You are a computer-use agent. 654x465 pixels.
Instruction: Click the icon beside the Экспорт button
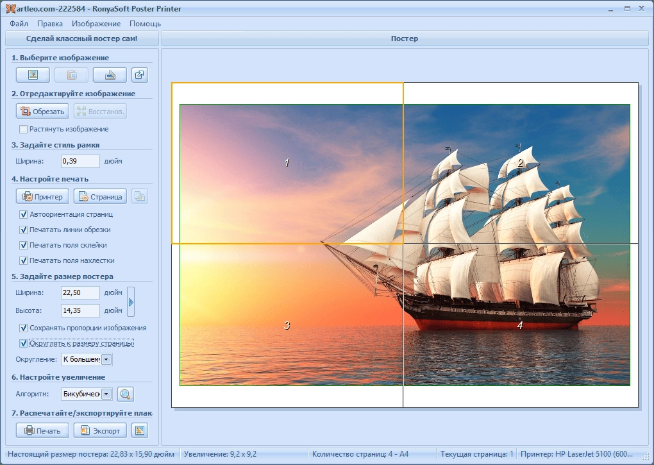tap(140, 431)
